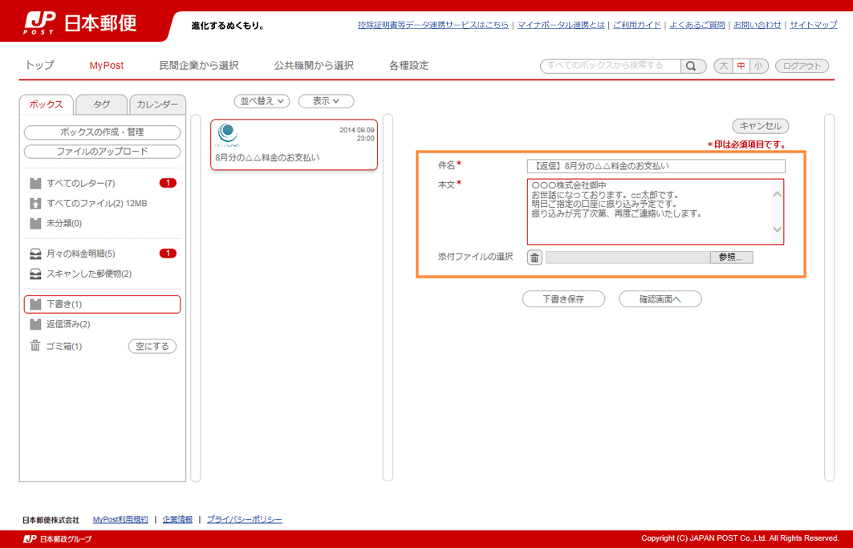This screenshot has height=548, width=853.
Task: Select ゴミ箱(1) trash box
Action: (x=63, y=346)
